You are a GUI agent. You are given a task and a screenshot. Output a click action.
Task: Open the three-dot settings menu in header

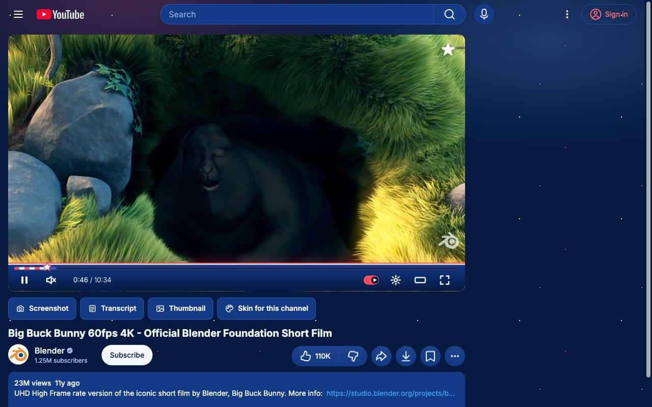click(567, 14)
